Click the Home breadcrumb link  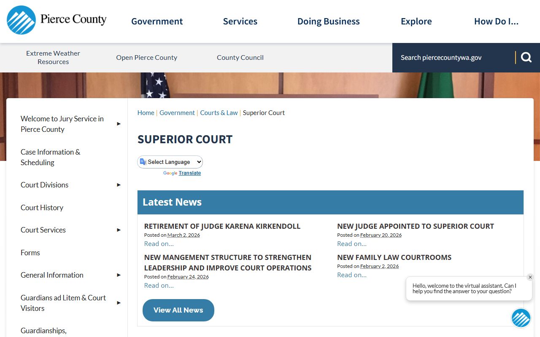coord(146,113)
